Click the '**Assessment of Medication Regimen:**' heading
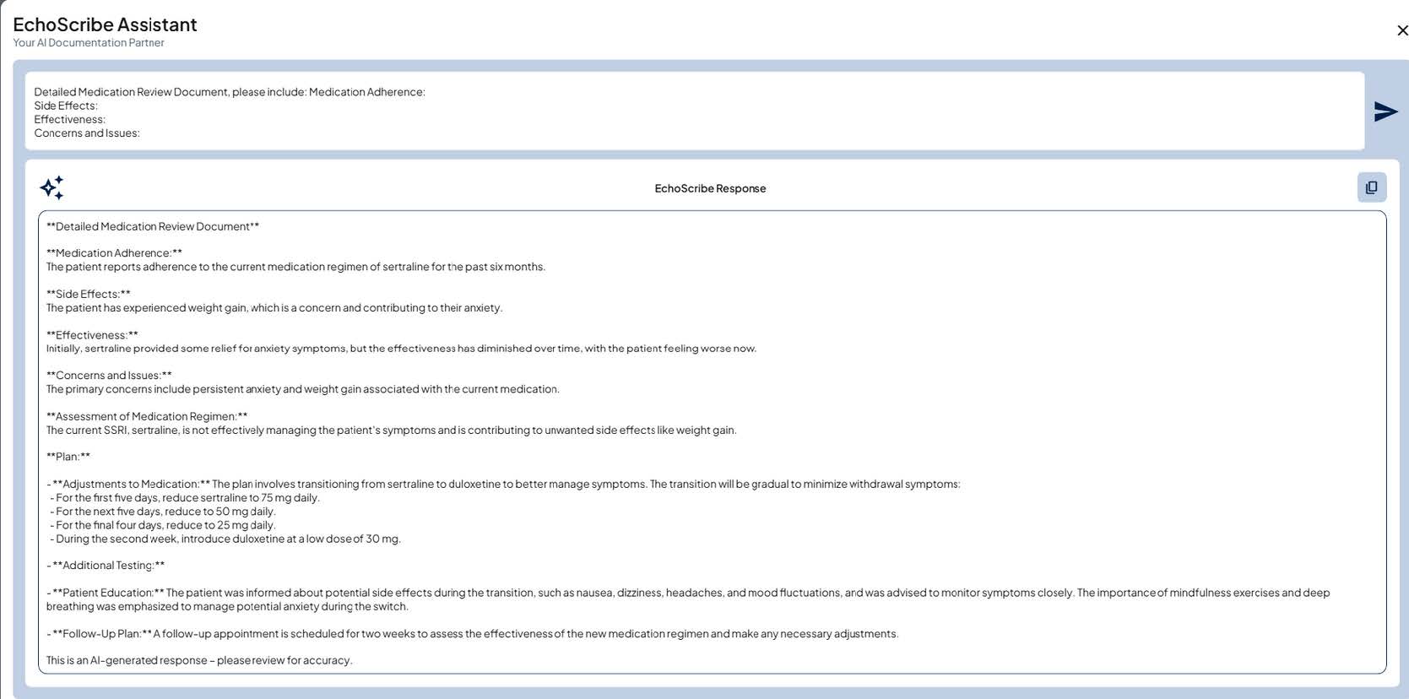The height and width of the screenshot is (699, 1409). 147,416
